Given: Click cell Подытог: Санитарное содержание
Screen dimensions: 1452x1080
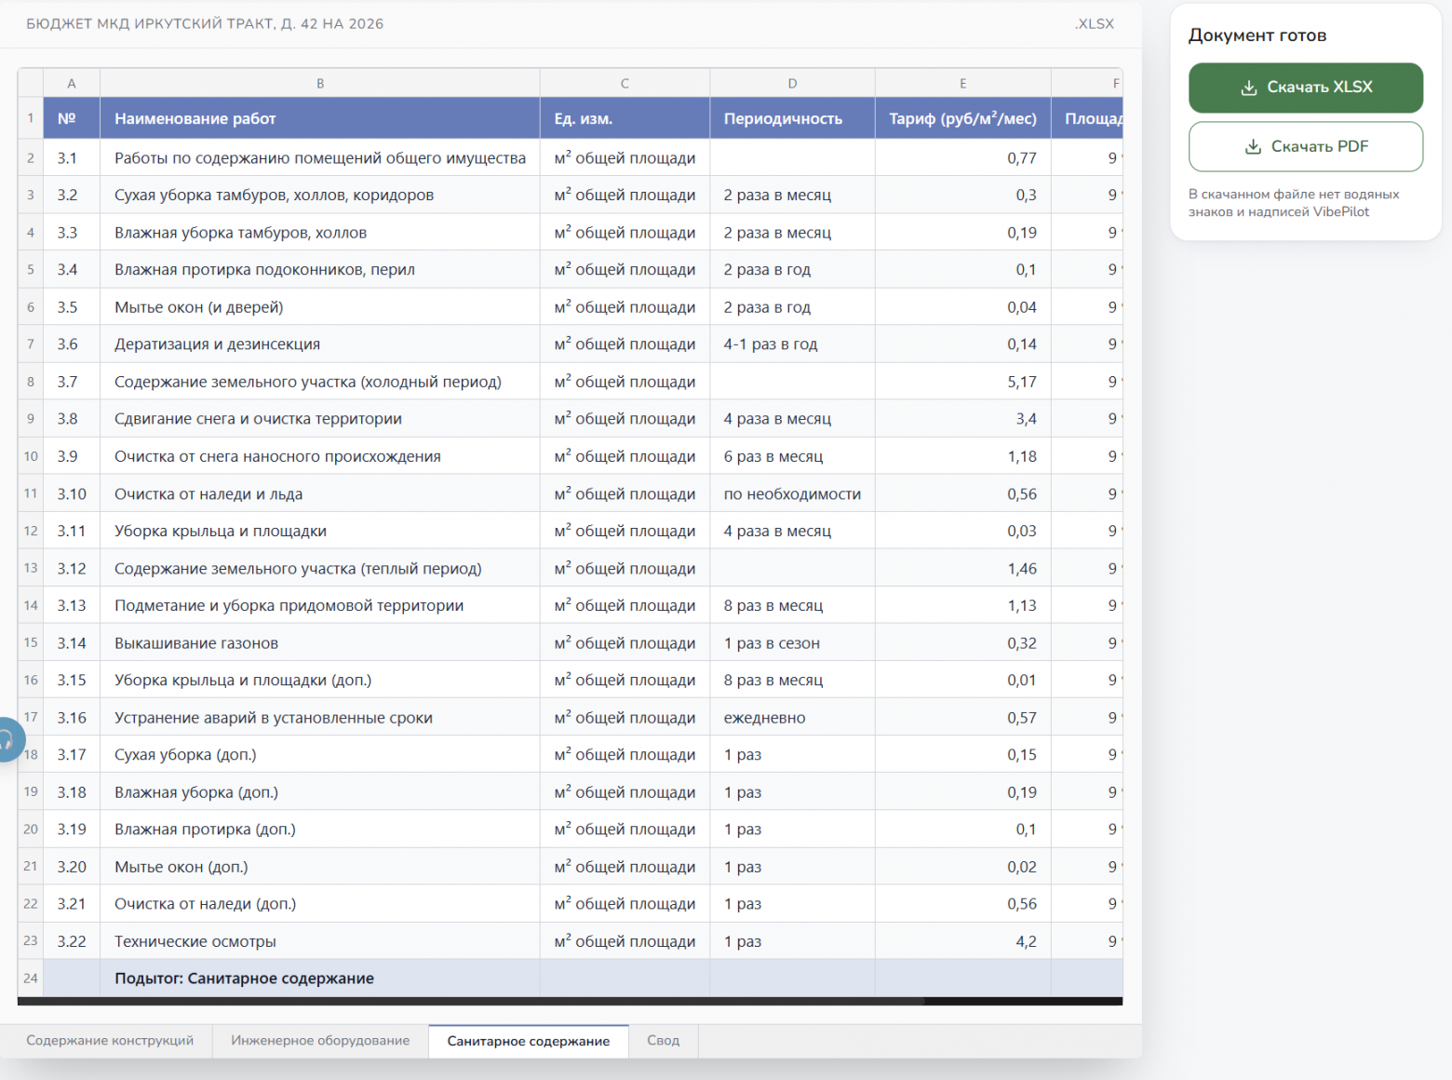Looking at the screenshot, I should [320, 979].
